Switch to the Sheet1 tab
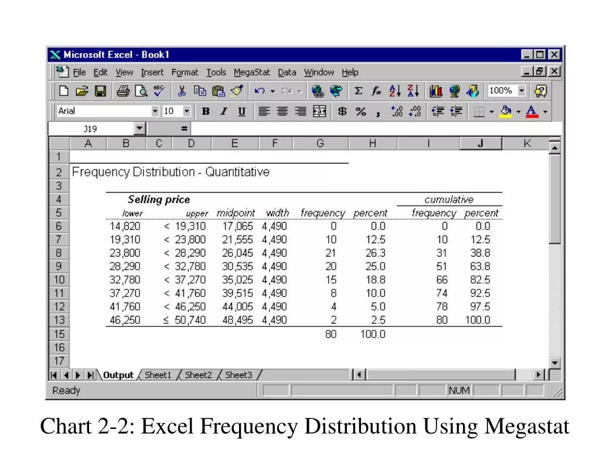This screenshot has width=600, height=450. tap(158, 375)
